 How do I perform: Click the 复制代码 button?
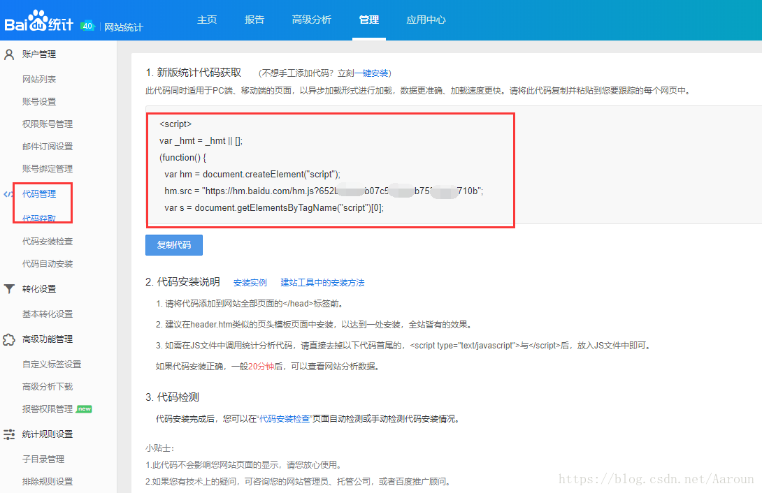tap(174, 245)
